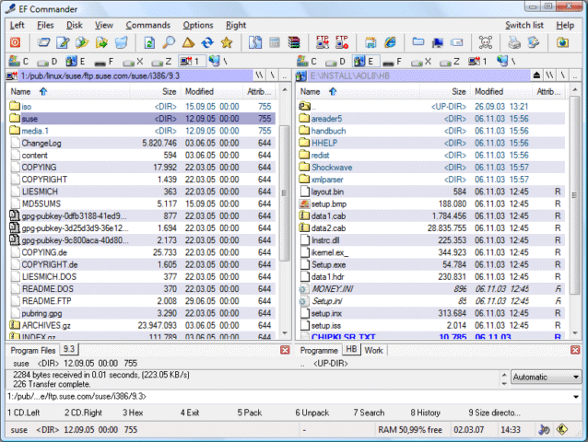The width and height of the screenshot is (588, 442).
Task: Open the Automatic transfer mode dropdown
Action: (x=575, y=377)
